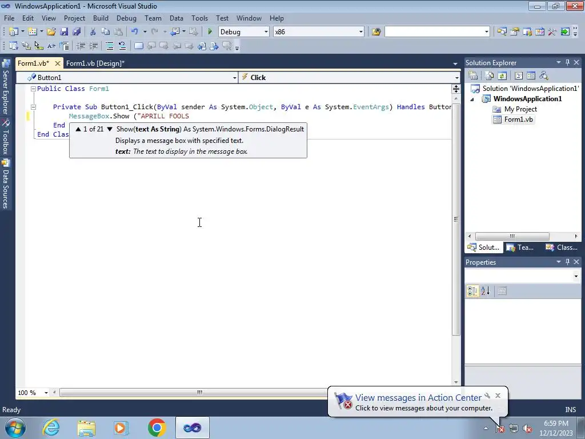
Task: Open the x86 platform dropdown
Action: coord(361,32)
